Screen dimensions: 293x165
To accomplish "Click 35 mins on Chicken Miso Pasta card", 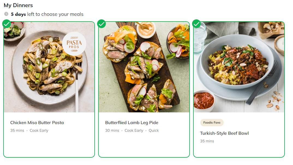I will (17, 131).
